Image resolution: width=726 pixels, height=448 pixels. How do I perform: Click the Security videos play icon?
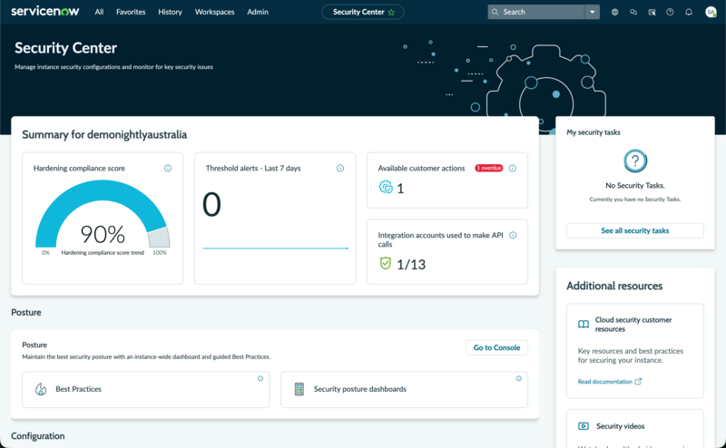coord(584,426)
